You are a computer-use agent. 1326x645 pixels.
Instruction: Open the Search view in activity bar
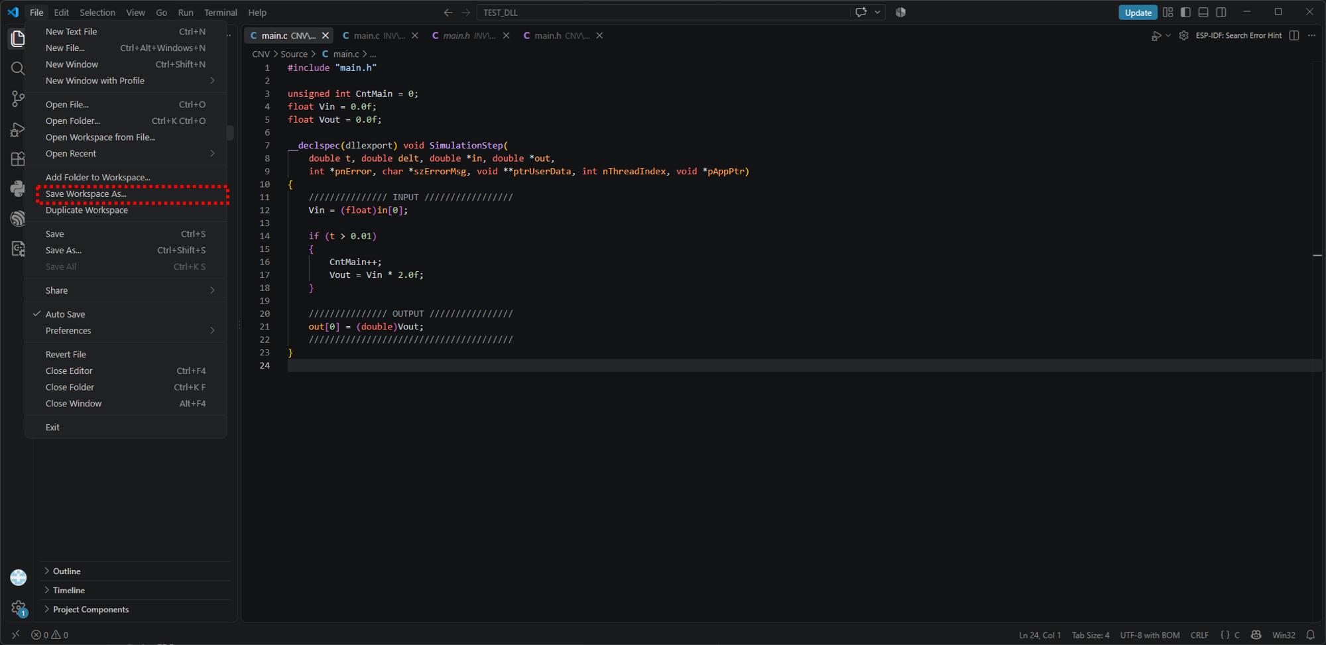(18, 68)
